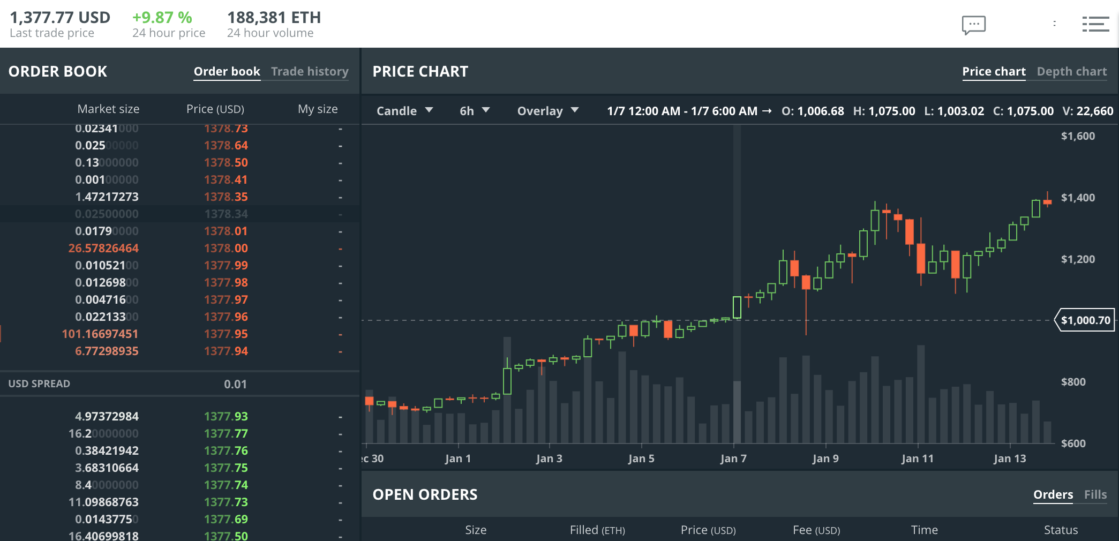Image resolution: width=1119 pixels, height=541 pixels.
Task: Click market size 26.57826464
Action: coord(103,248)
